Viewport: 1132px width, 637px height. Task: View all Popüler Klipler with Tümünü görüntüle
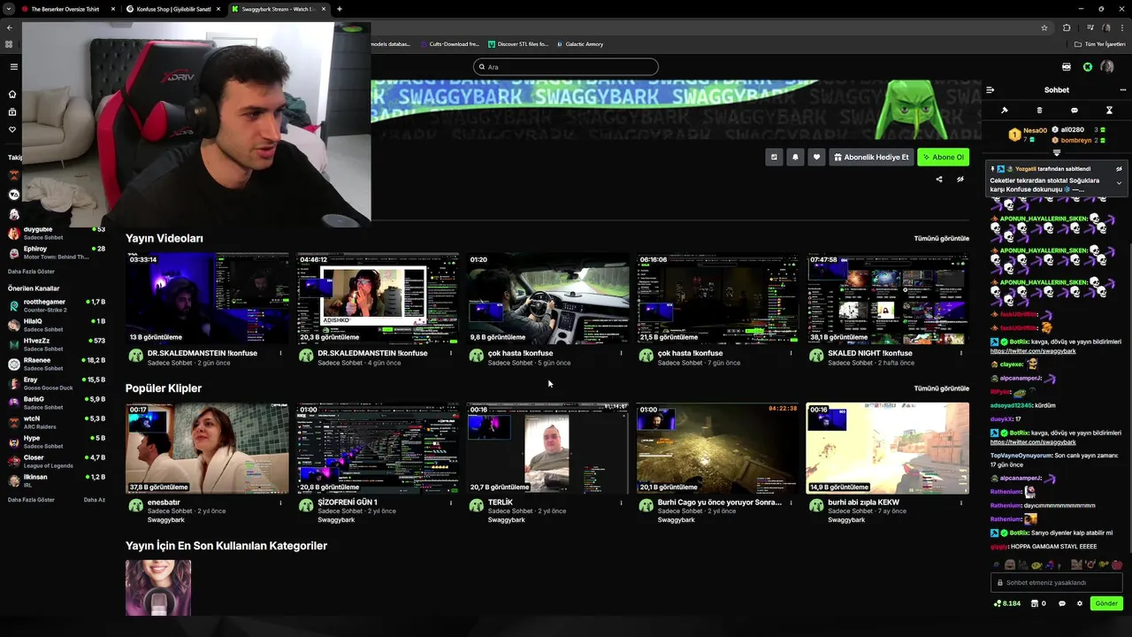(941, 388)
